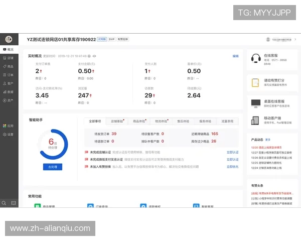Open 设置 settings in sidebar
Screen dimensions: 301x241
click(9, 135)
